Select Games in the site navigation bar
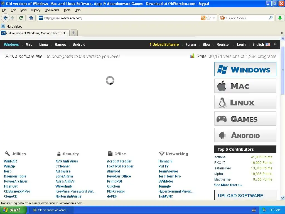 coord(60,44)
